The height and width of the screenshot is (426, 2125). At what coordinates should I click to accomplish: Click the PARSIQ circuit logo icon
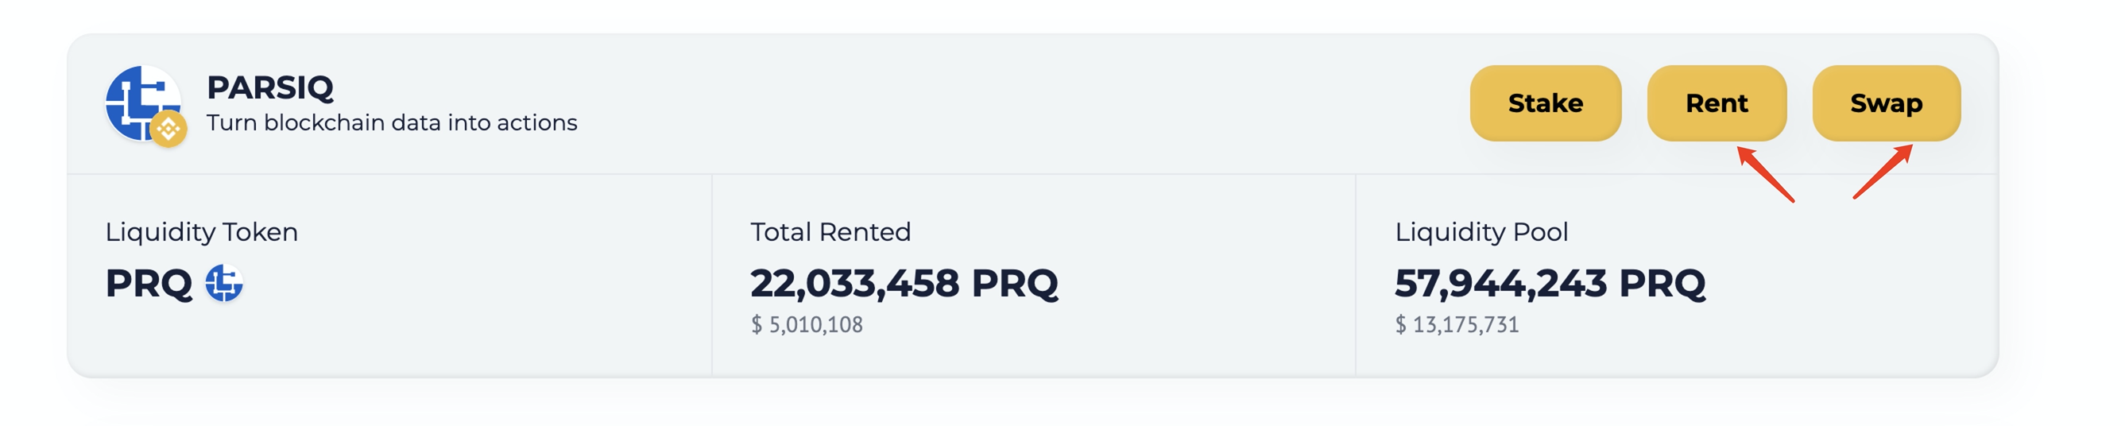point(138,99)
